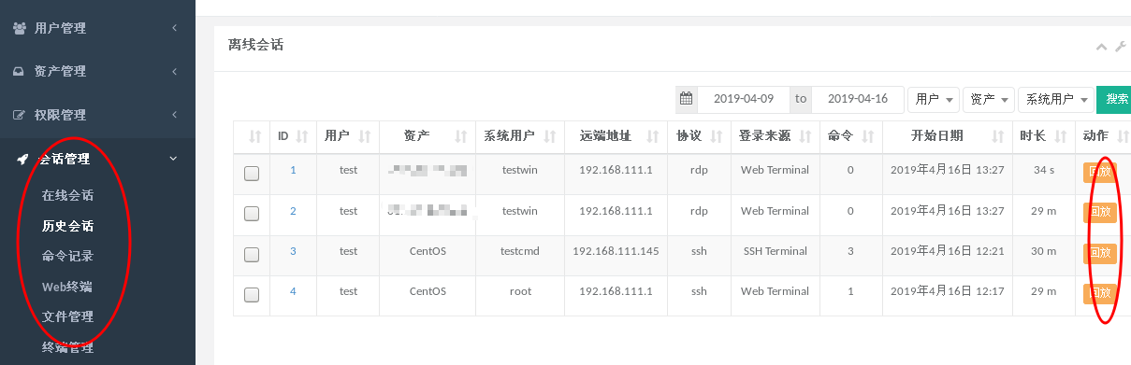The height and width of the screenshot is (365, 1131).
Task: Tick the checkbox for session ID 1
Action: (x=251, y=173)
